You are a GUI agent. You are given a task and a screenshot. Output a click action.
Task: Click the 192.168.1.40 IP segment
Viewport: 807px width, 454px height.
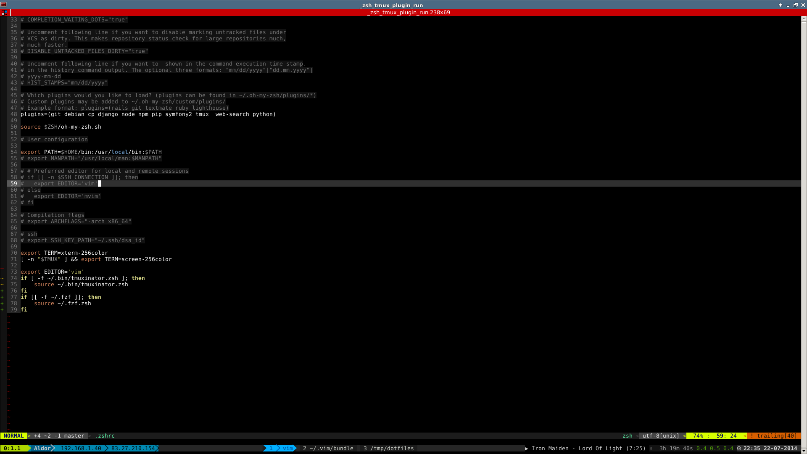pyautogui.click(x=81, y=449)
